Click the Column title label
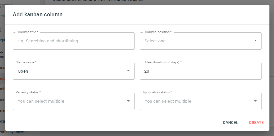The height and width of the screenshot is (136, 274). [28, 32]
